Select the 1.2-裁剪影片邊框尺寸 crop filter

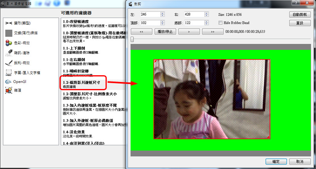click(x=94, y=84)
